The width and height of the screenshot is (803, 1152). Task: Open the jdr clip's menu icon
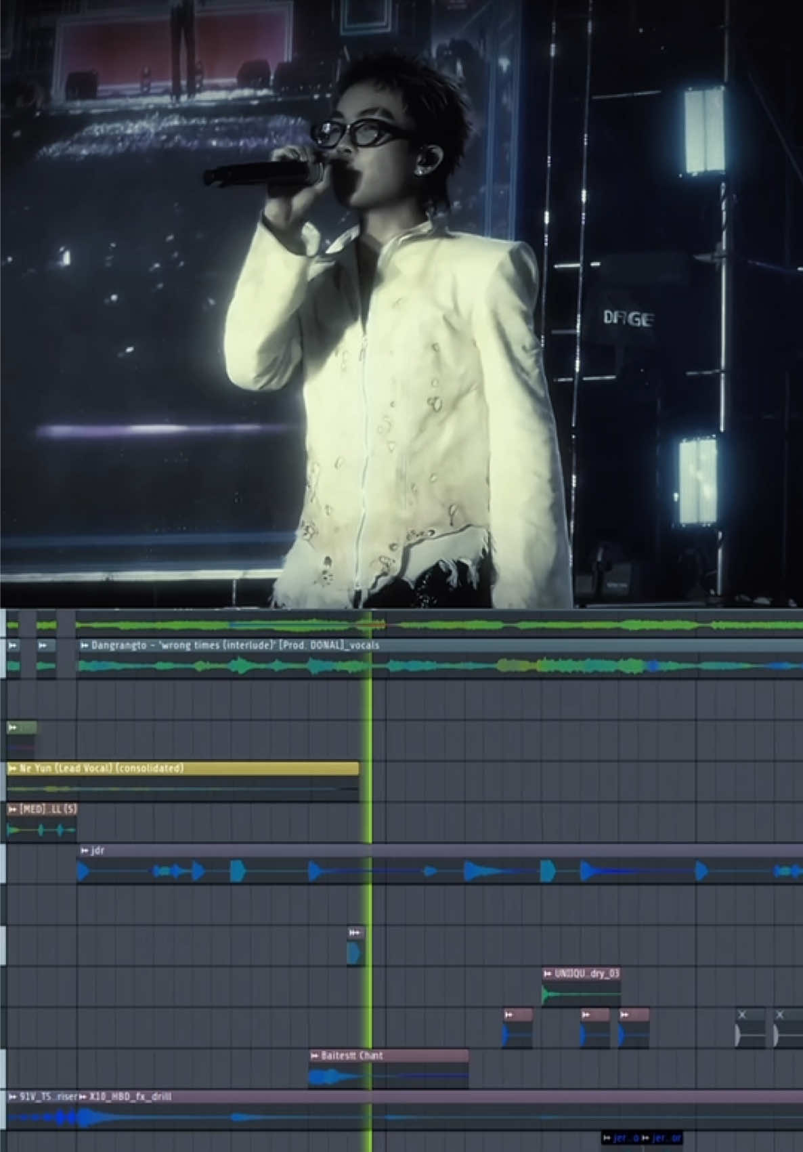(x=84, y=851)
